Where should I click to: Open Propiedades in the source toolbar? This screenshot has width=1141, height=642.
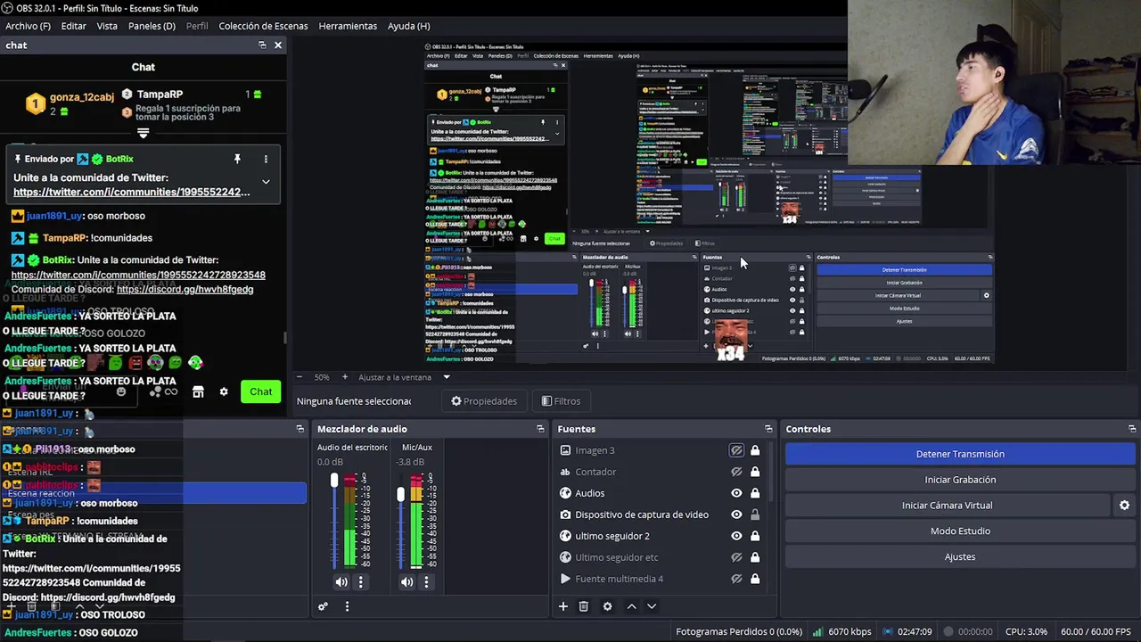tap(484, 401)
